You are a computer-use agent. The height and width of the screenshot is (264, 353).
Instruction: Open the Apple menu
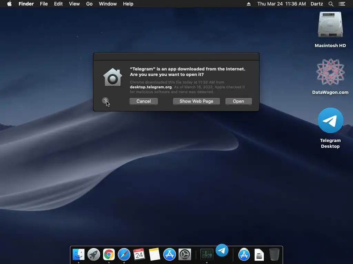[x=9, y=4]
